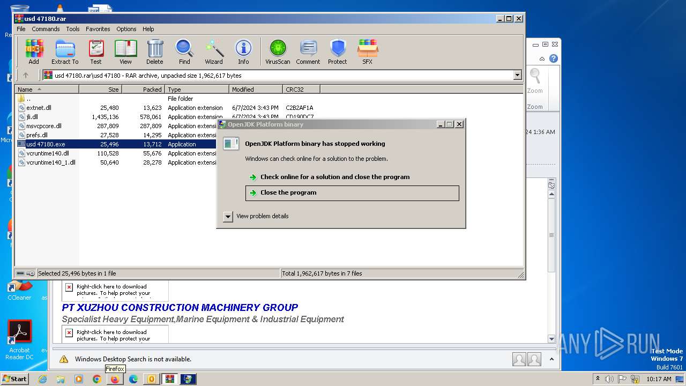Open the Commands menu
Screen dimensions: 686x386
[x=46, y=29]
